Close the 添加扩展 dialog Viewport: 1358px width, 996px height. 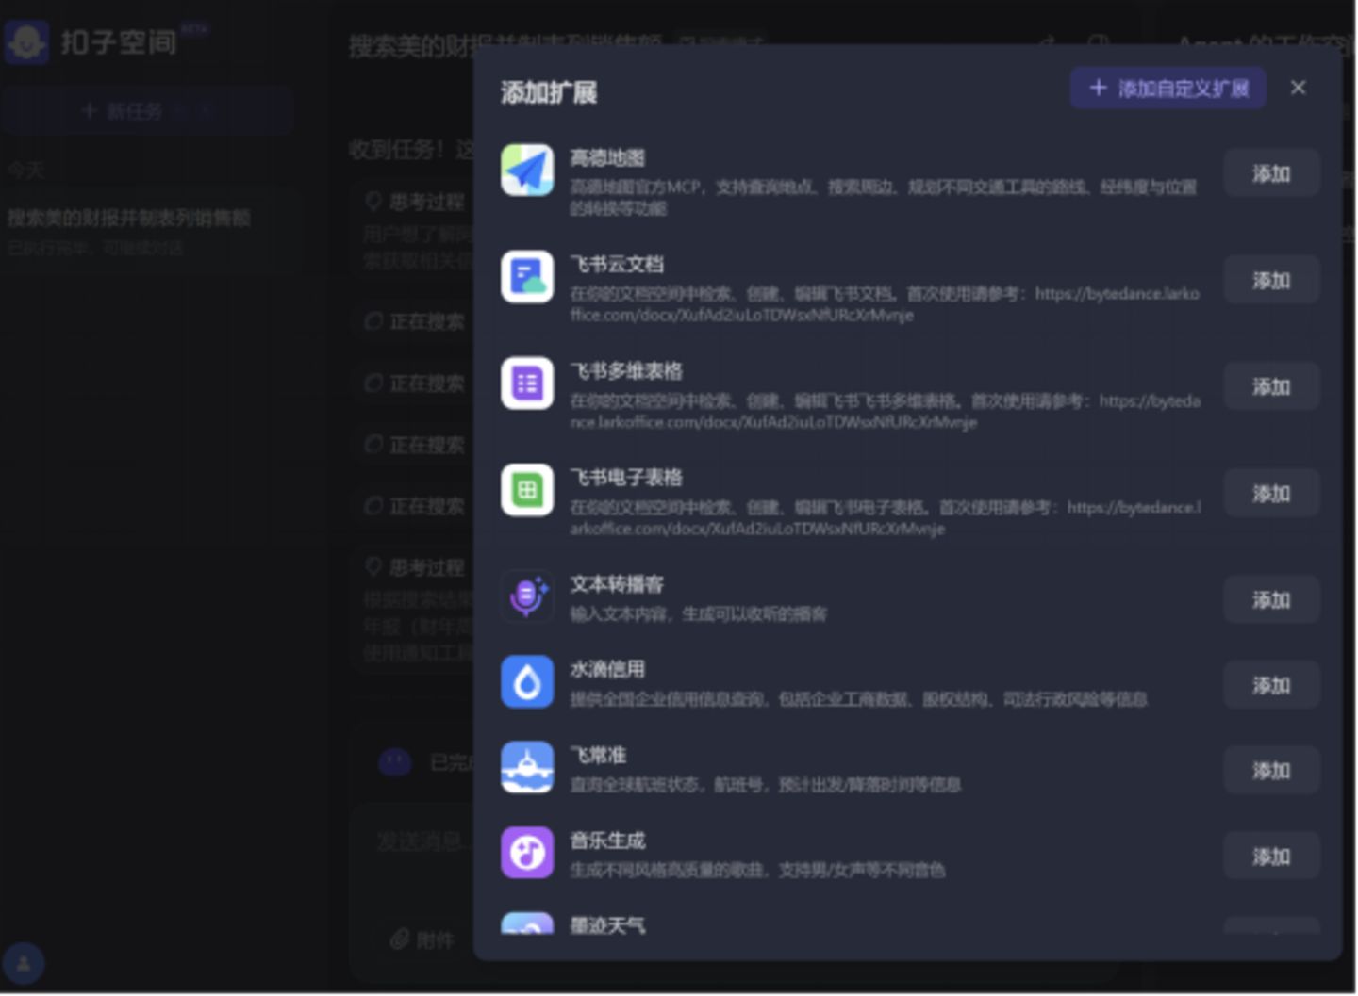point(1299,88)
